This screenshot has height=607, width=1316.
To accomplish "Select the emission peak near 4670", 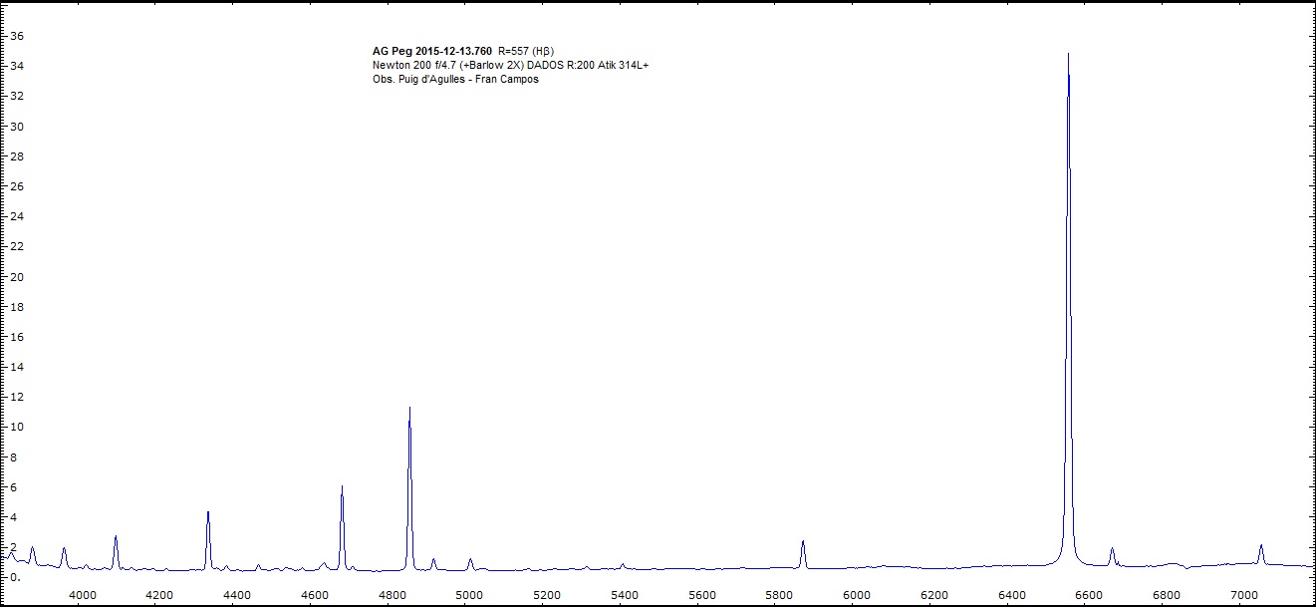I will 342,487.
